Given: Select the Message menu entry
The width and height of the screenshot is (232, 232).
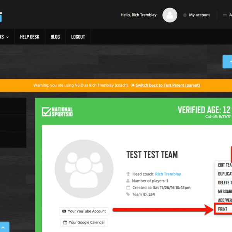Looking at the screenshot, I should [223, 191].
